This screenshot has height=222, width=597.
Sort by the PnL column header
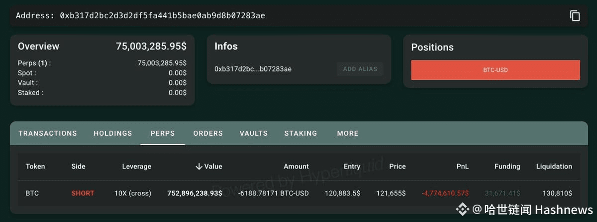[462, 166]
